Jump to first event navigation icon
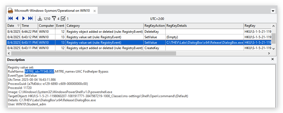Screen dimensions: 283x113 10,19
